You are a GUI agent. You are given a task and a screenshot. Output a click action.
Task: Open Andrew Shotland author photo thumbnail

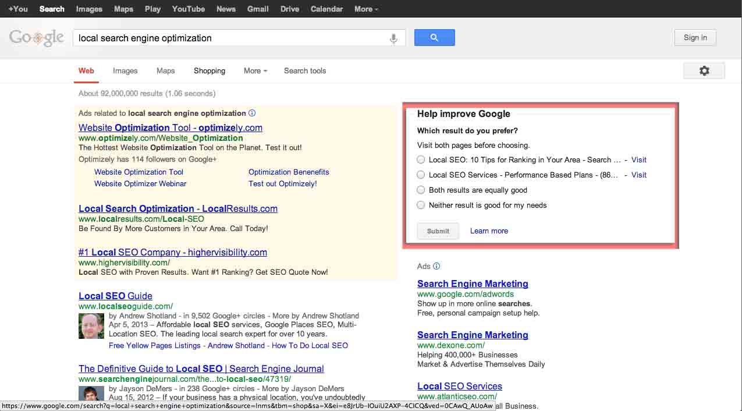91,326
